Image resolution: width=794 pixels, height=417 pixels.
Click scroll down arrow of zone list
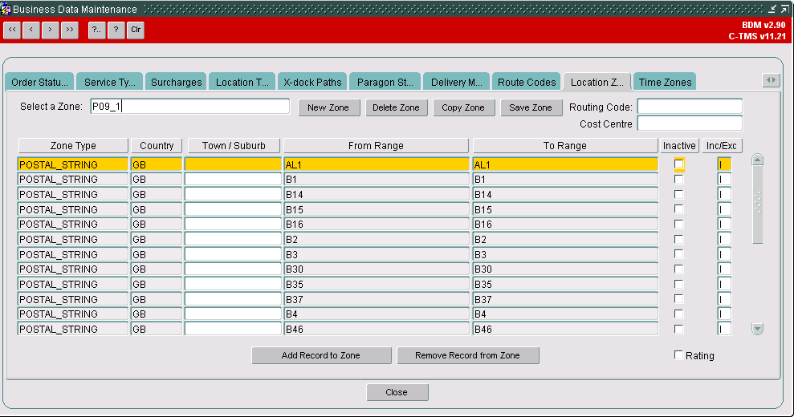pyautogui.click(x=758, y=329)
